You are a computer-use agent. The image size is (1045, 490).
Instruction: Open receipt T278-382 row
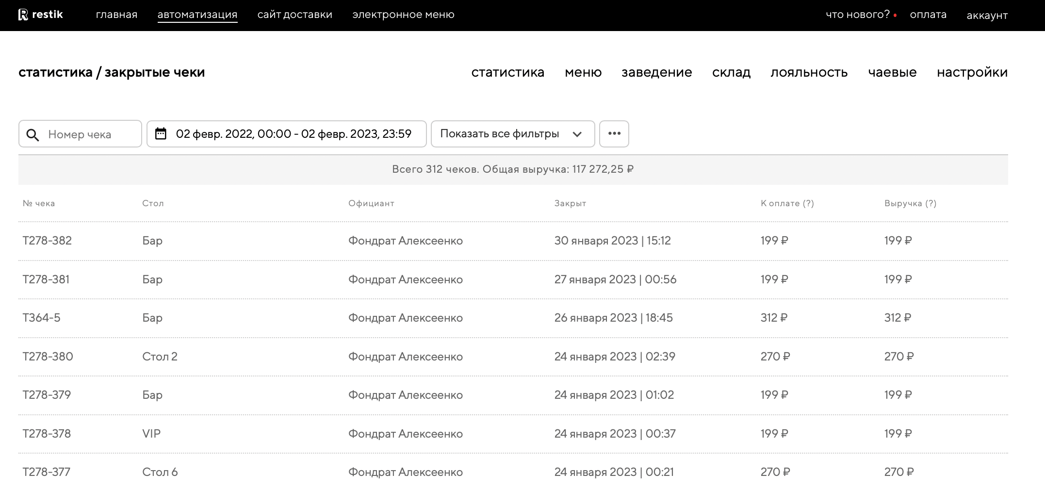click(47, 241)
